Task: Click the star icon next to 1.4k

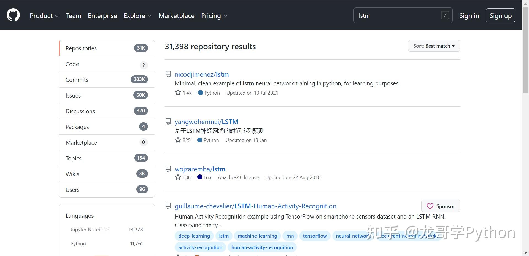Action: 177,93
